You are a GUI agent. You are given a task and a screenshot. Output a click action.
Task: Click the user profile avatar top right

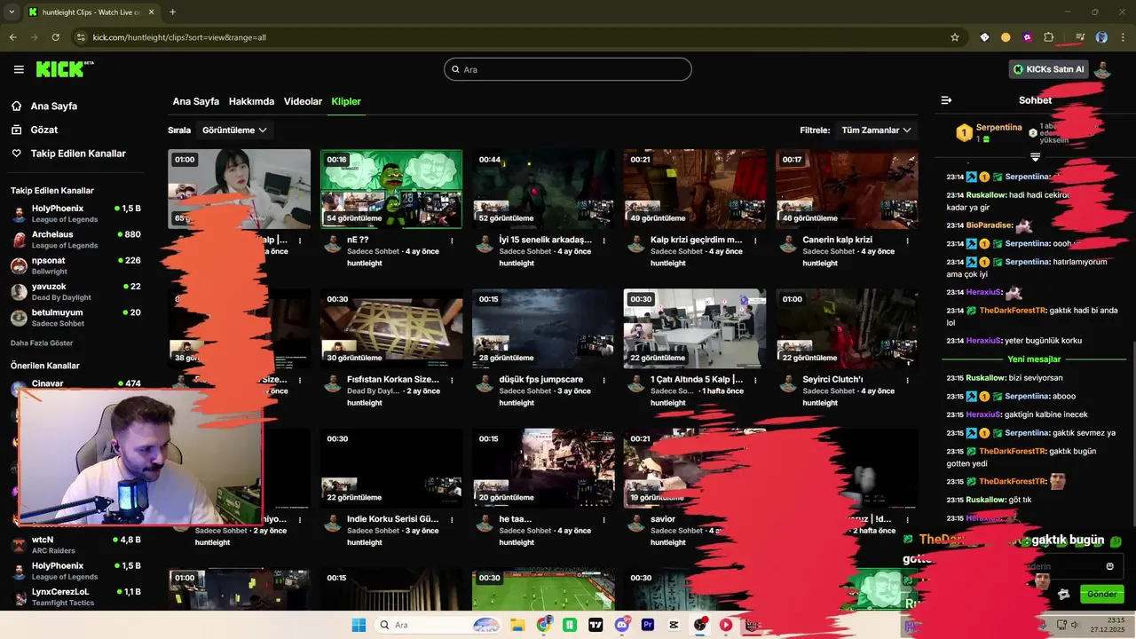point(1102,69)
